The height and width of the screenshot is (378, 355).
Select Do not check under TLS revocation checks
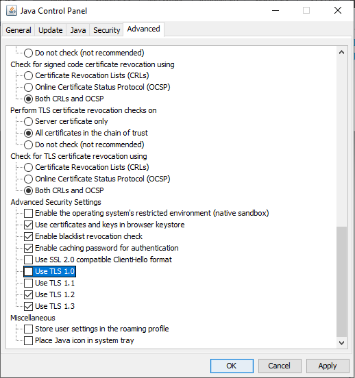[x=28, y=144]
